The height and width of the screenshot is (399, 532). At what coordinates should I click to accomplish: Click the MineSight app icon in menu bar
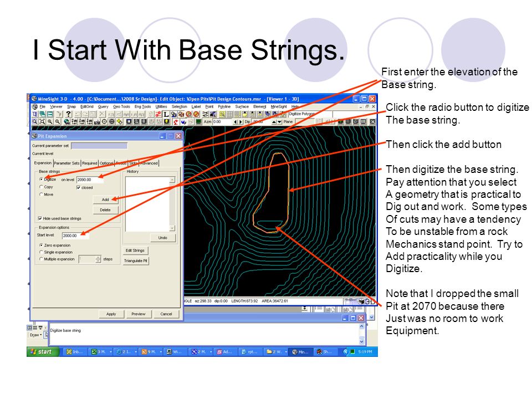[x=34, y=106]
